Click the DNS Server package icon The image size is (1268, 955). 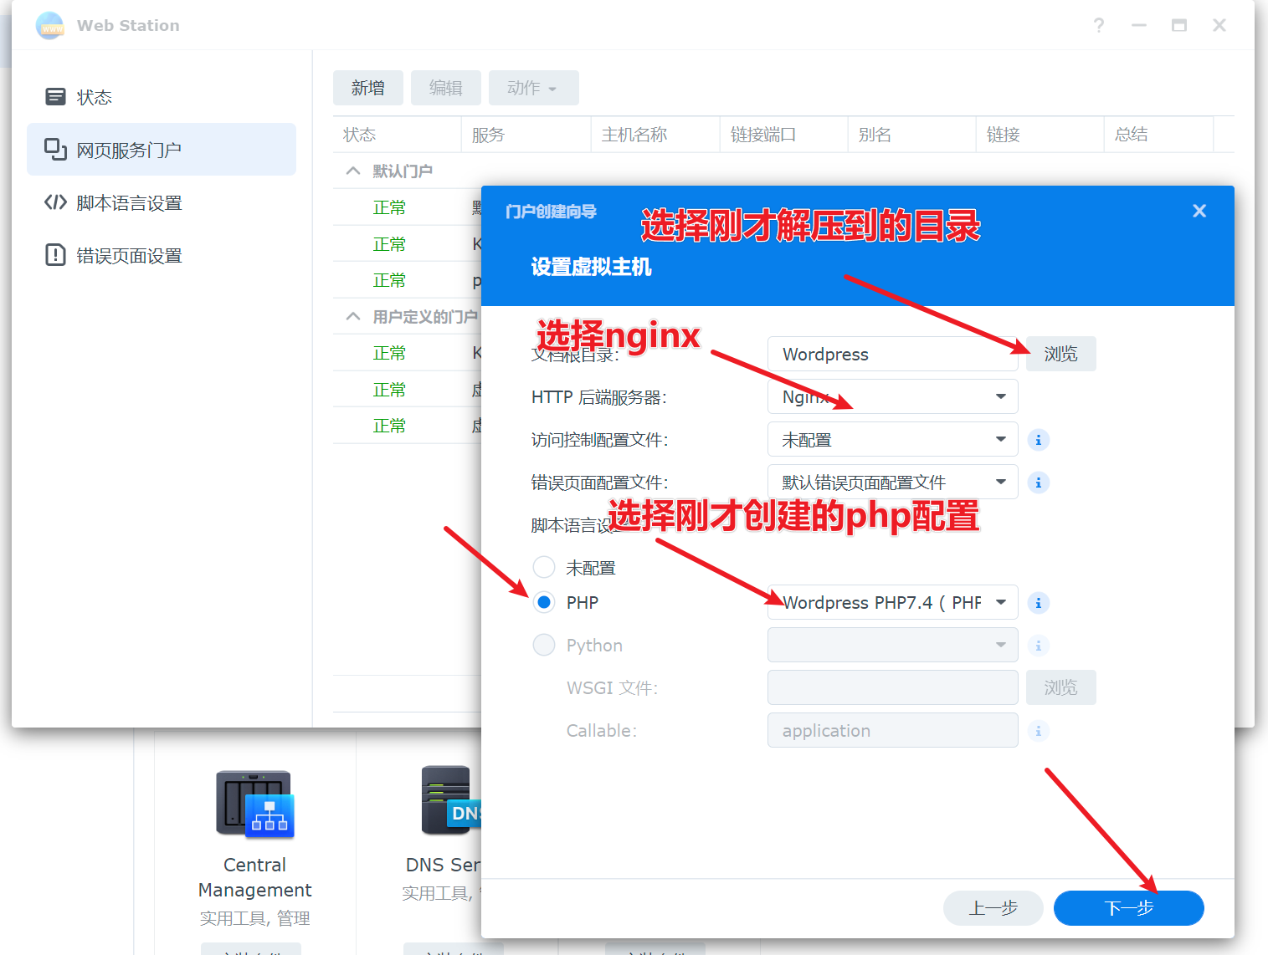[450, 800]
